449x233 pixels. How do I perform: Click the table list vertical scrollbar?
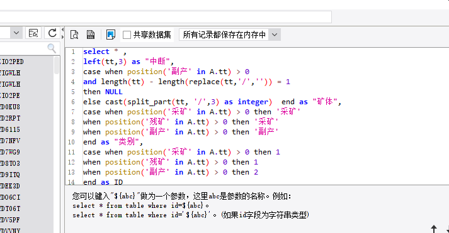tap(57, 143)
